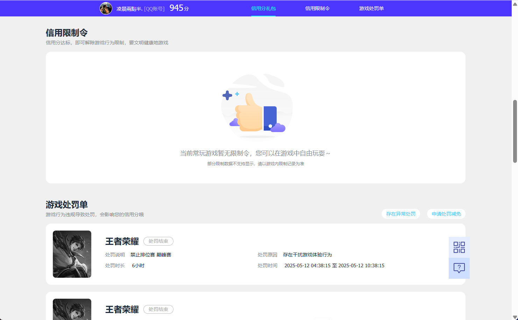Open the help question chat icon
518x320 pixels.
(x=459, y=268)
